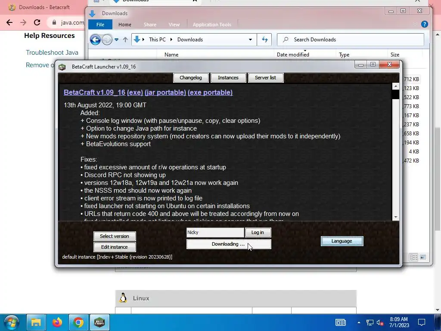Open Firefox from the taskbar
The image size is (441, 331).
pos(57,322)
